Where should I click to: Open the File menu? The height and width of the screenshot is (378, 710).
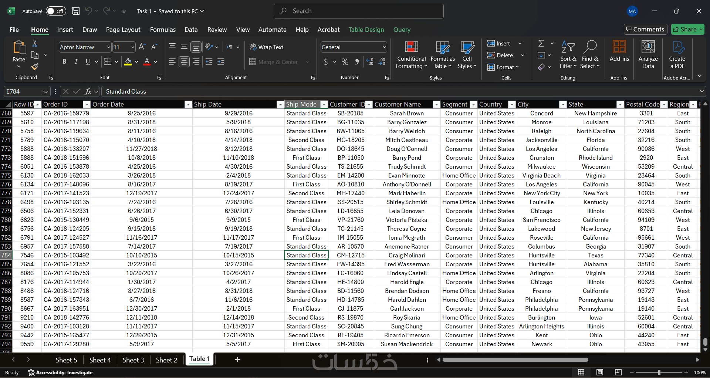point(14,30)
